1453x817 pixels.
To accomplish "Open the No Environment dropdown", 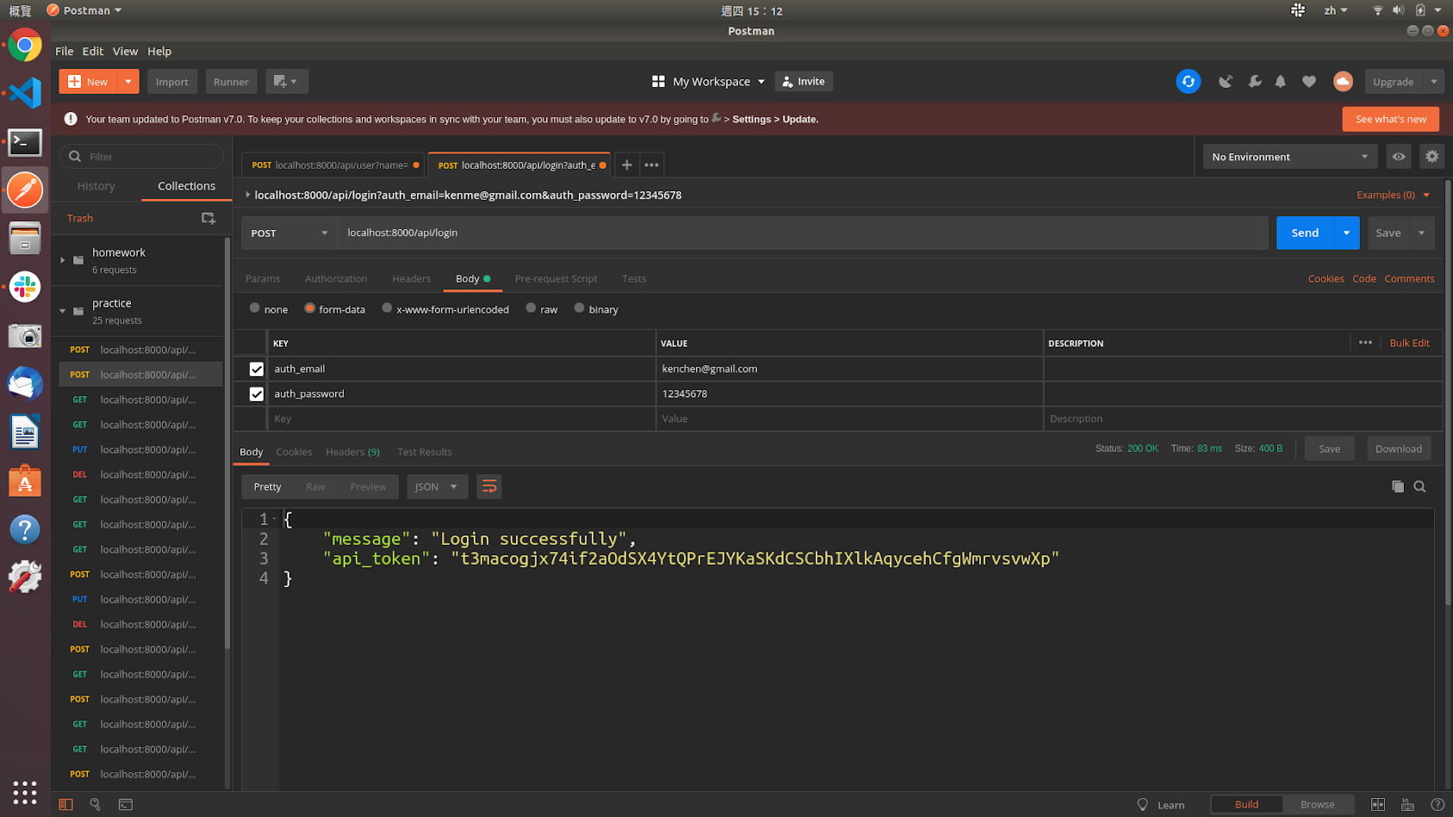I will [x=1290, y=157].
